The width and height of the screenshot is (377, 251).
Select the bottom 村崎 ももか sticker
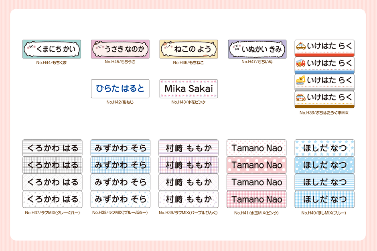[x=188, y=199]
